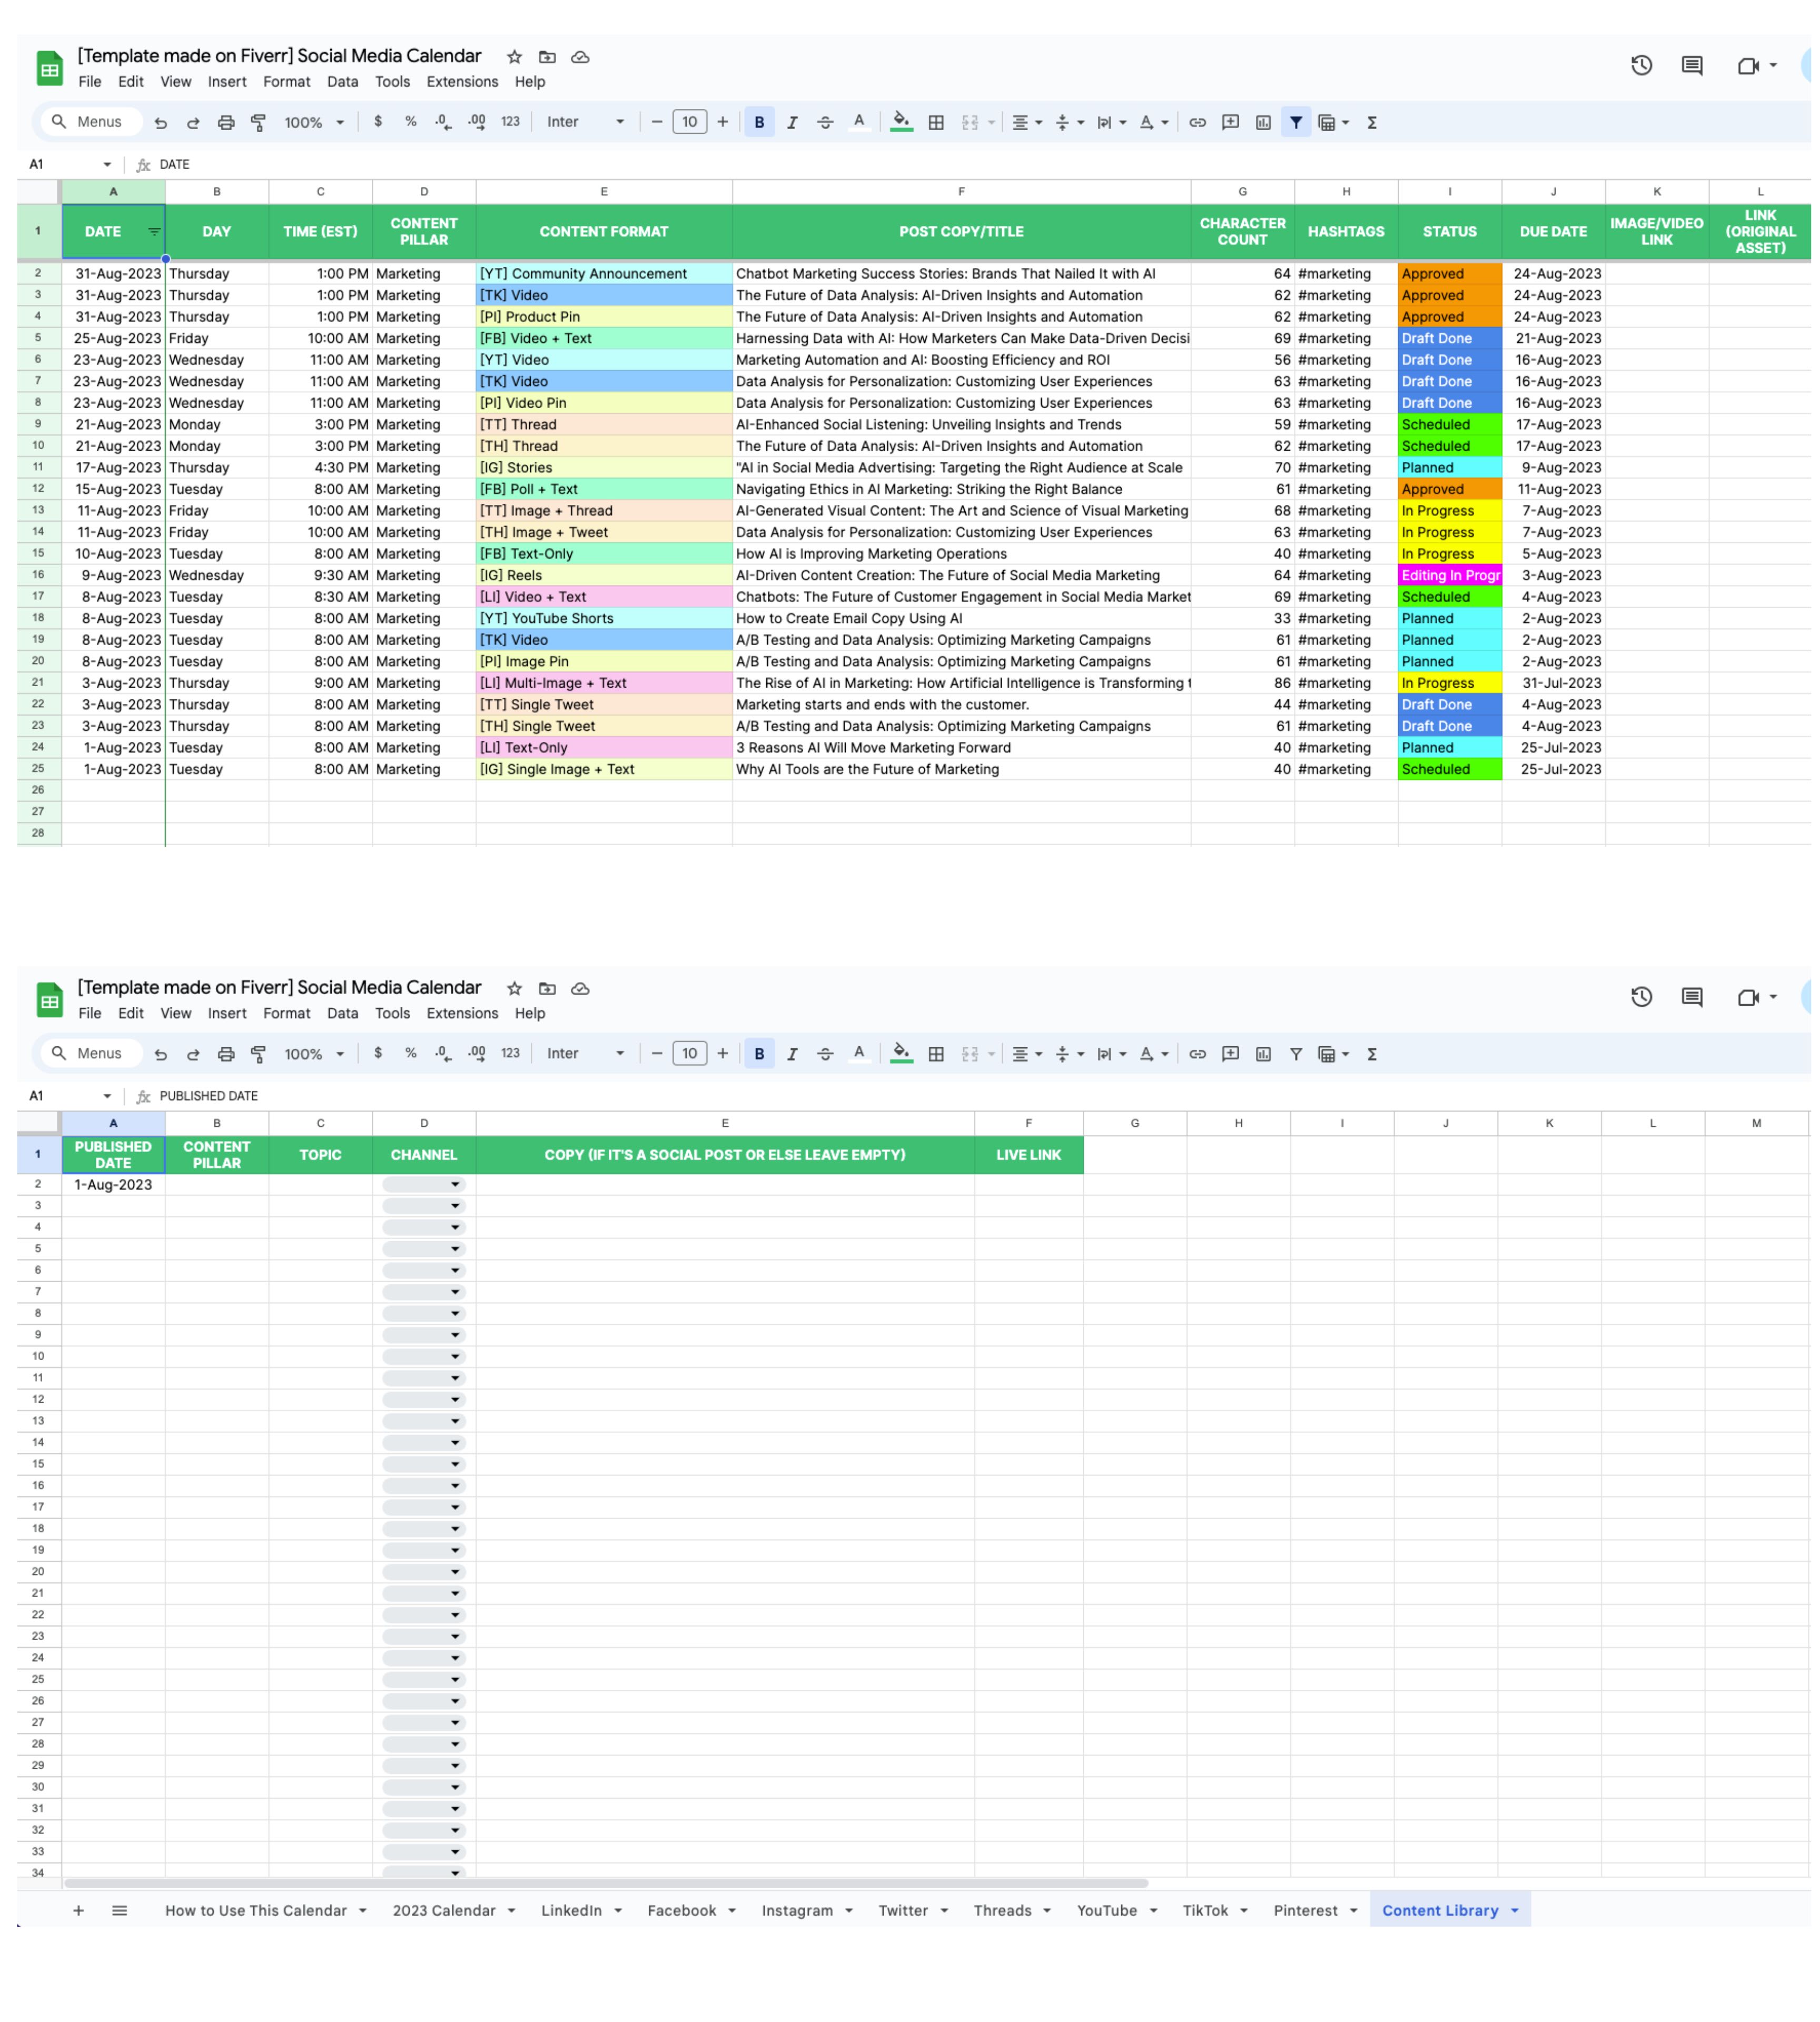Print the sheet from the upper window toolbar
1820x2022 pixels.
pos(226,122)
